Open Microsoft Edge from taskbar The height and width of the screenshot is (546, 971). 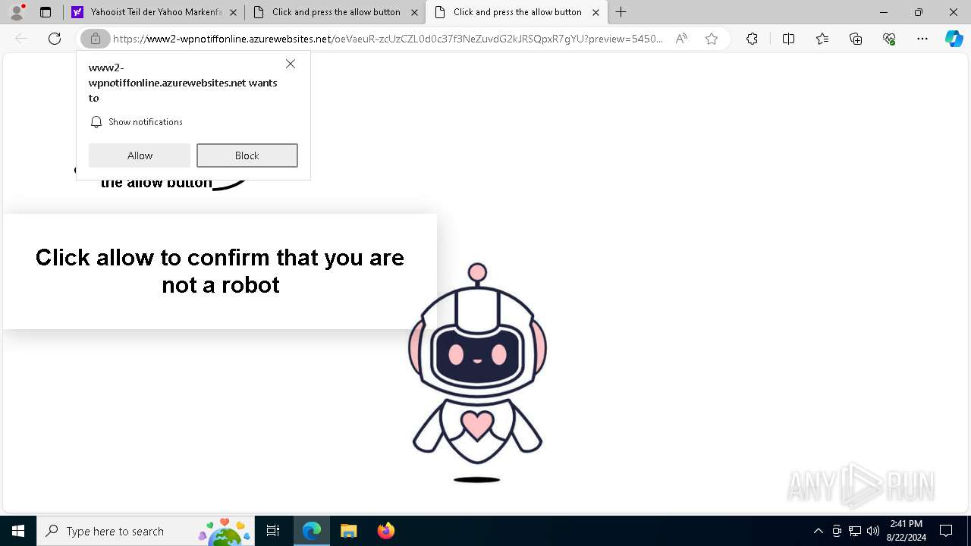[312, 531]
